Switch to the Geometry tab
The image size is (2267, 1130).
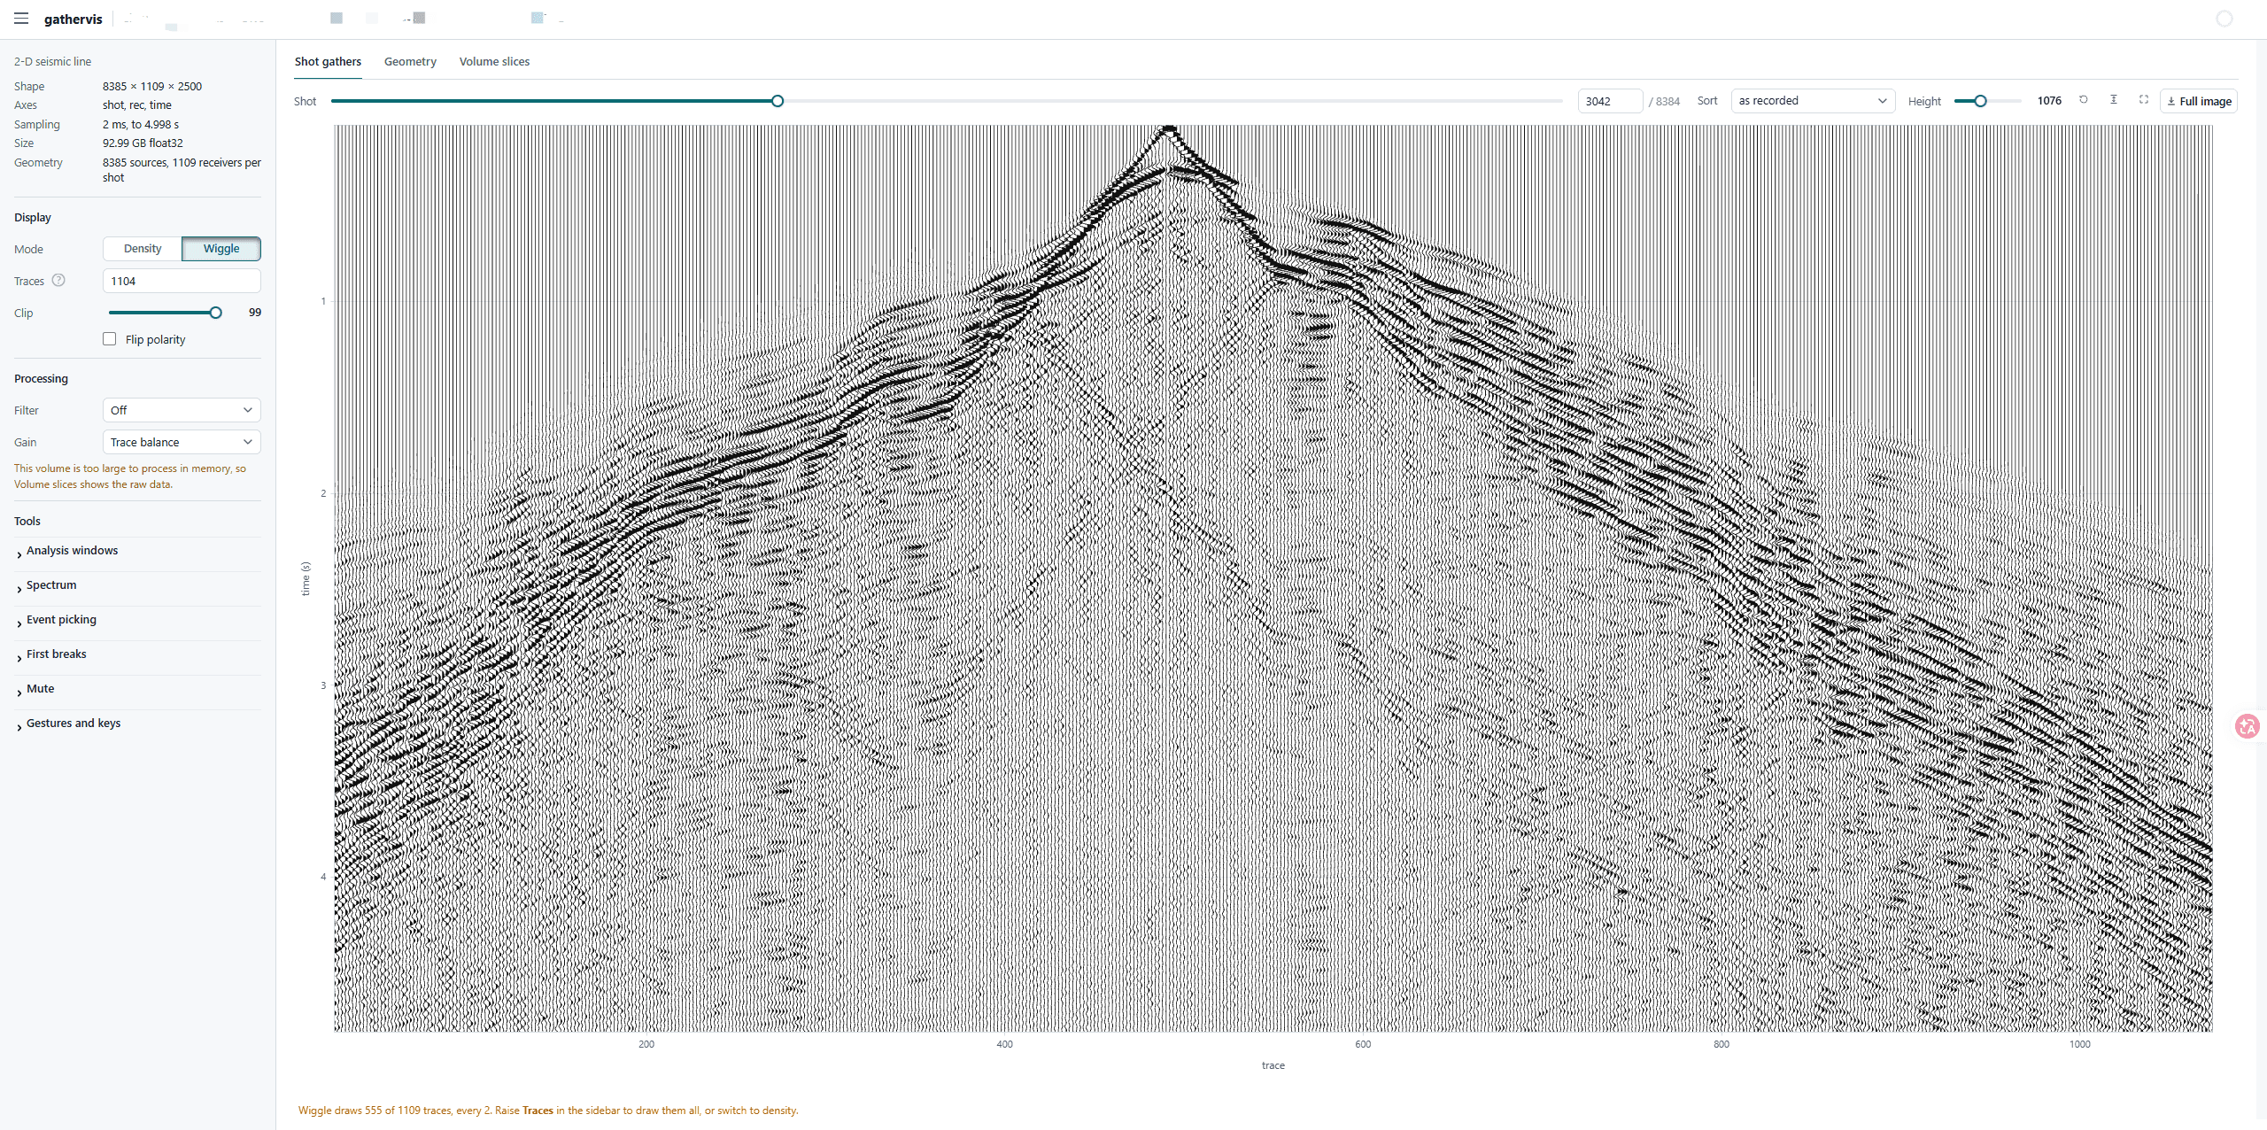410,62
